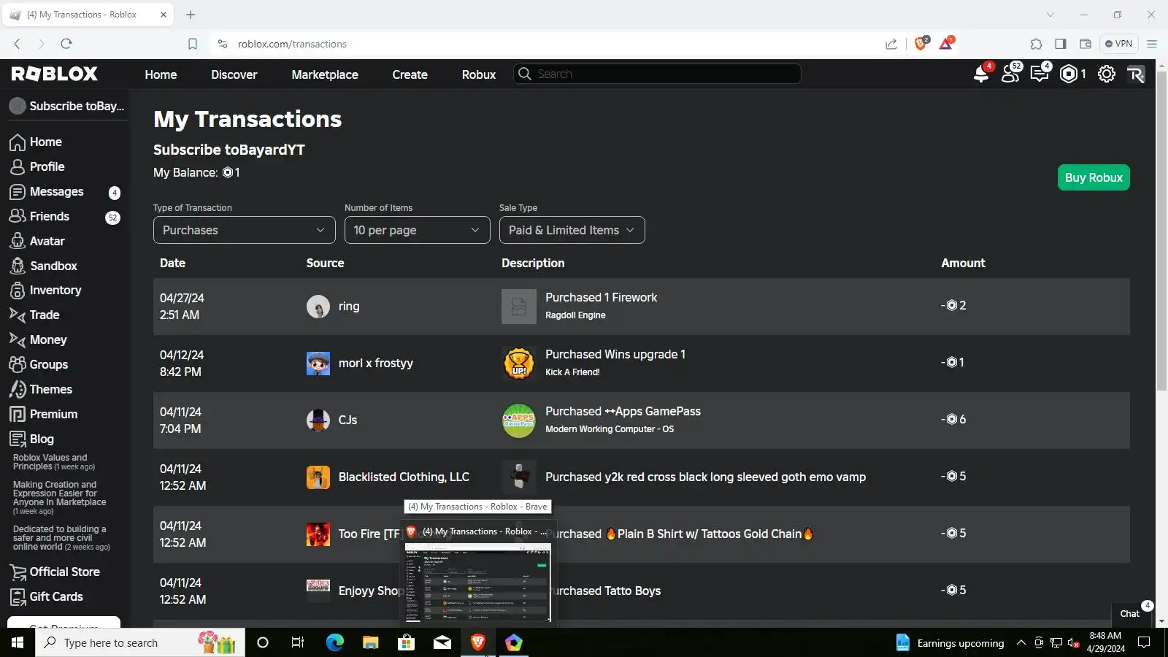
Task: Expand the Number of Items dropdown
Action: (x=418, y=230)
